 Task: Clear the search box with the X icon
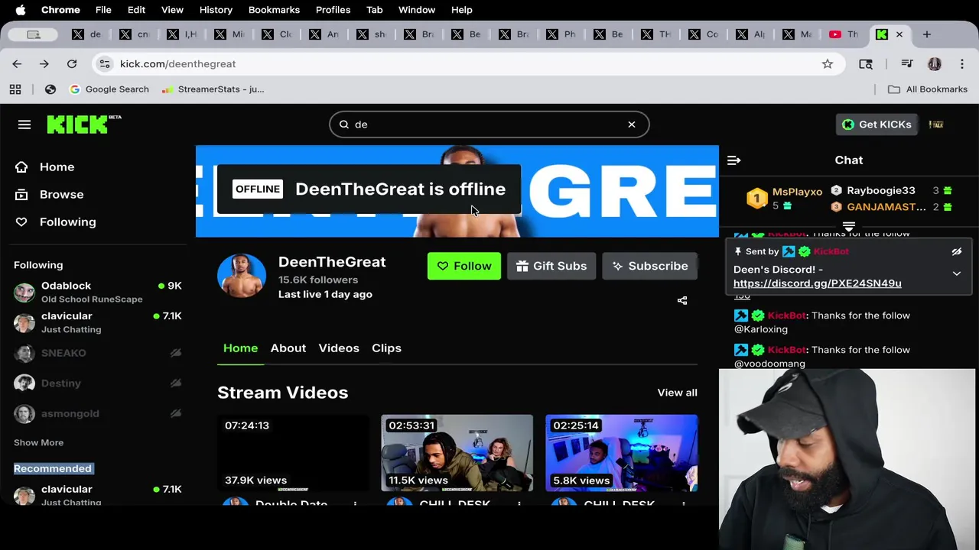pos(632,125)
